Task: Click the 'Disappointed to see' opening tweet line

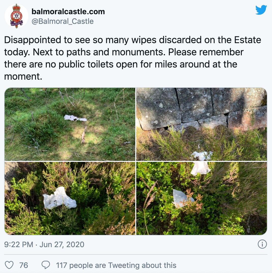Action: [x=132, y=40]
